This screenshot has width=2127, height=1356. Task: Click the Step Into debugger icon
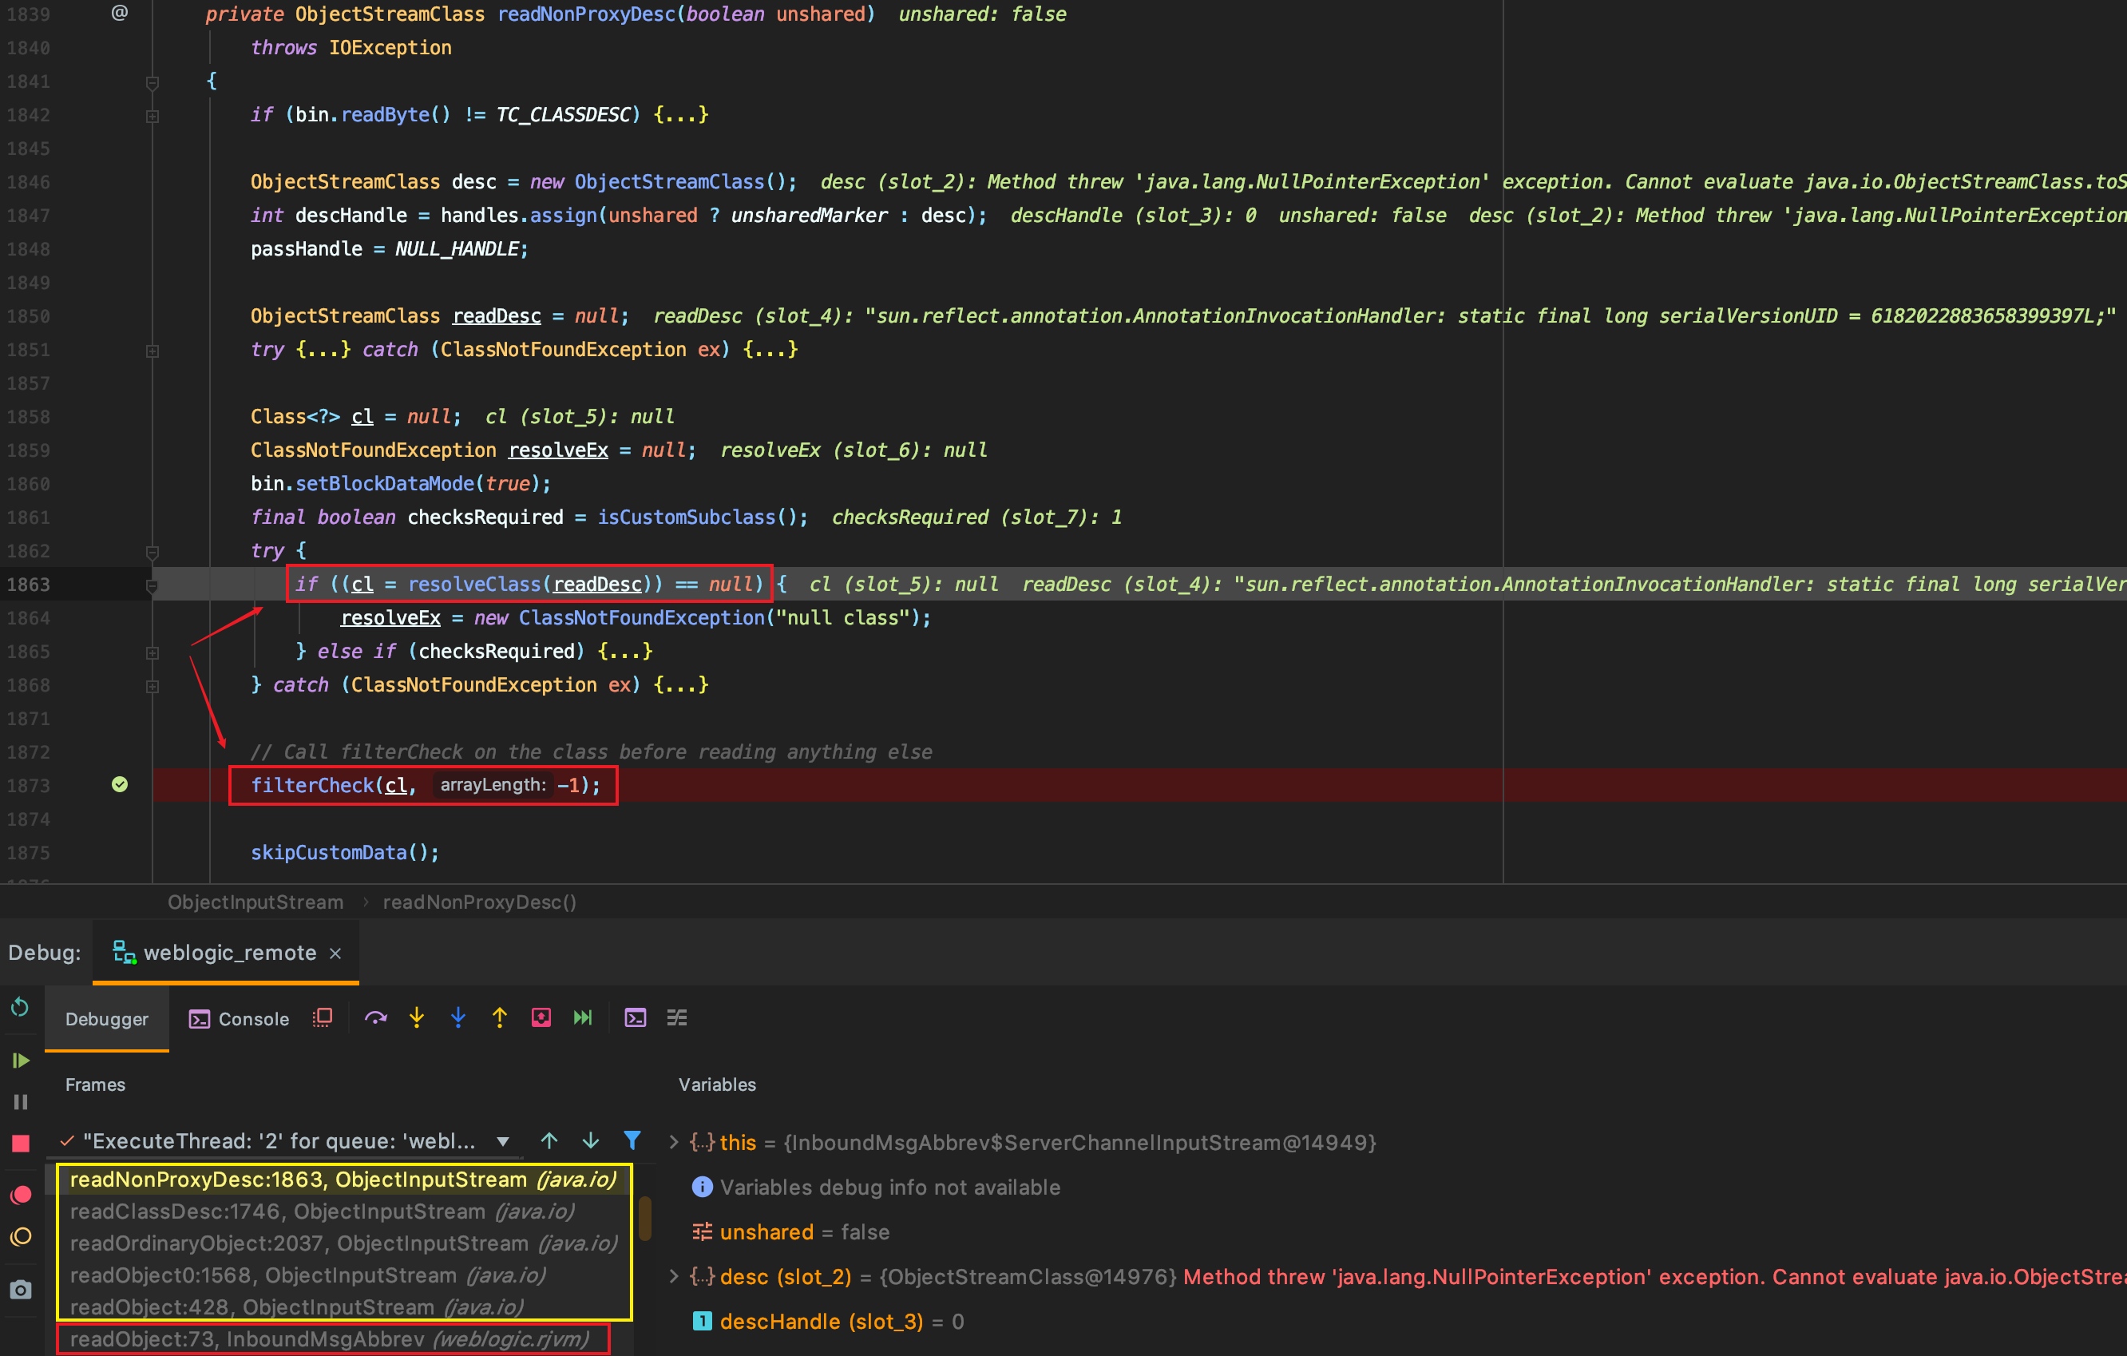click(x=417, y=1017)
